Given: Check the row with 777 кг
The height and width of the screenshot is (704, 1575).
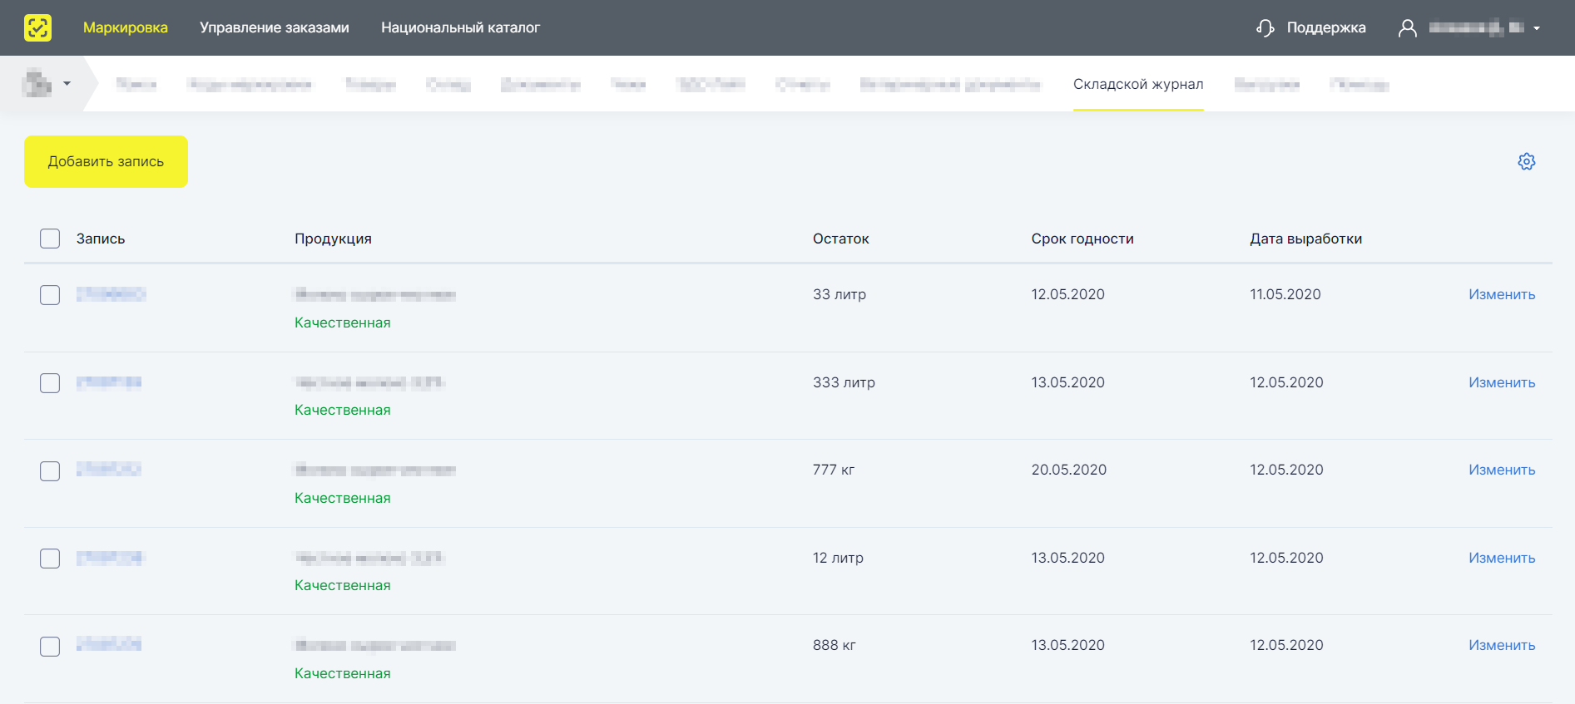Looking at the screenshot, I should (x=50, y=471).
